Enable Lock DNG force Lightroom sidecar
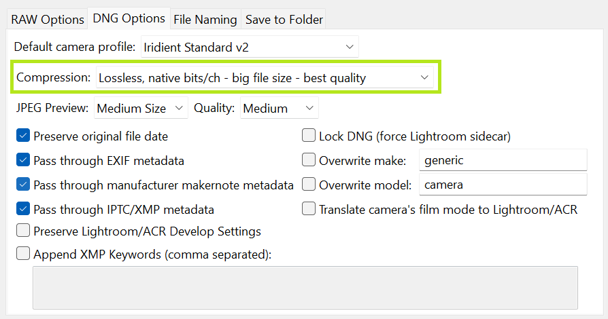608x319 pixels. [x=309, y=136]
